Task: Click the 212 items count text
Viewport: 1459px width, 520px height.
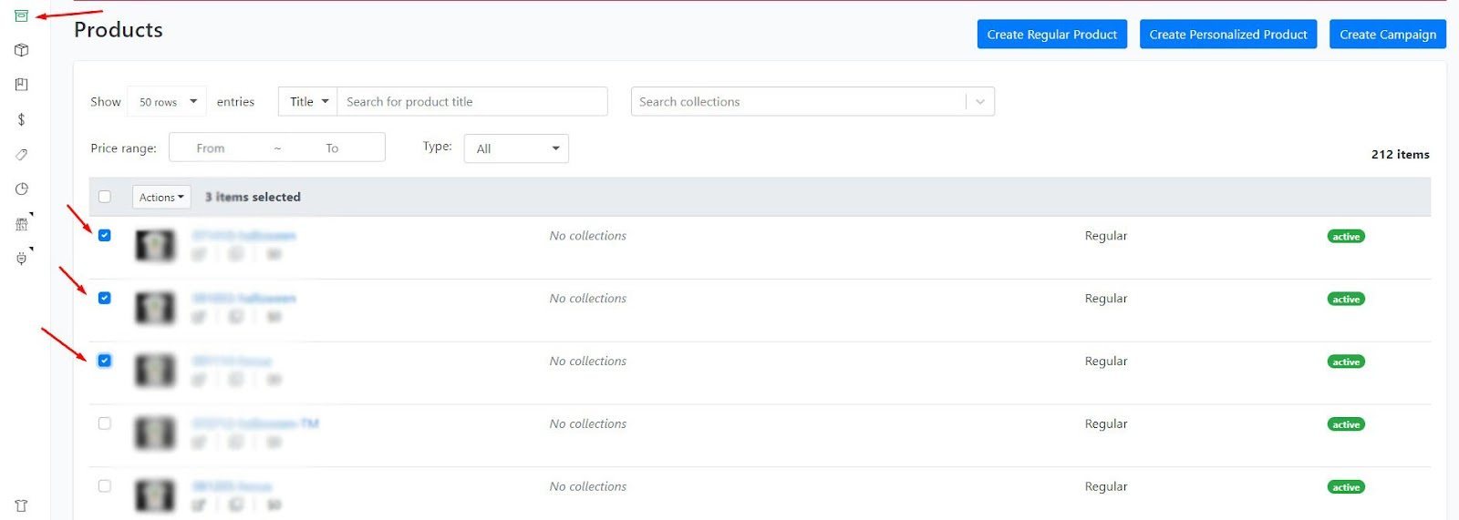Action: [x=1400, y=155]
